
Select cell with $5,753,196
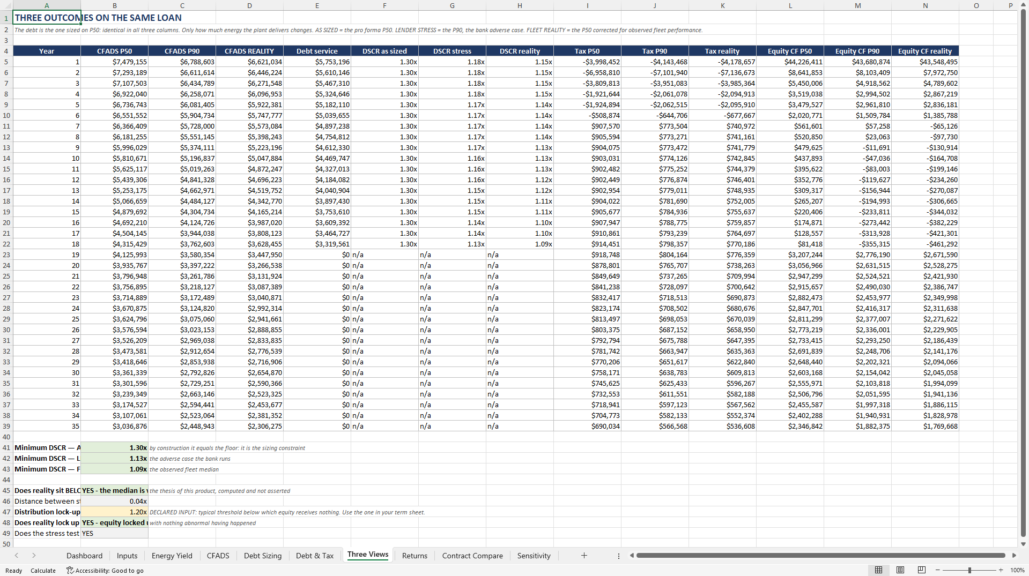coord(317,62)
